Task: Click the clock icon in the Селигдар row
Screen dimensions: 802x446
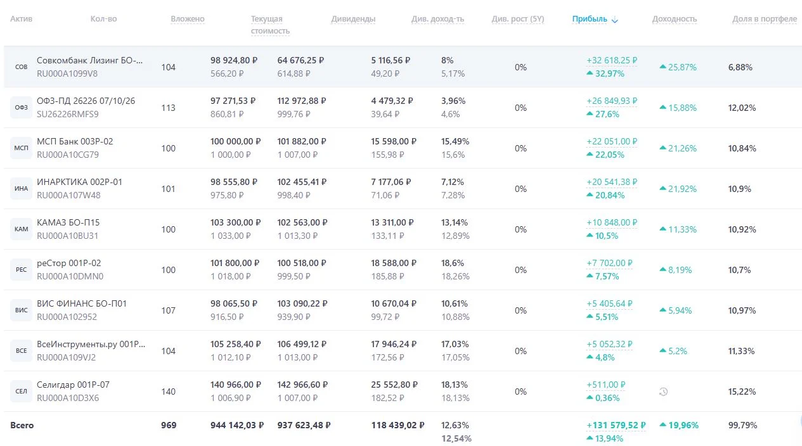Action: 663,392
